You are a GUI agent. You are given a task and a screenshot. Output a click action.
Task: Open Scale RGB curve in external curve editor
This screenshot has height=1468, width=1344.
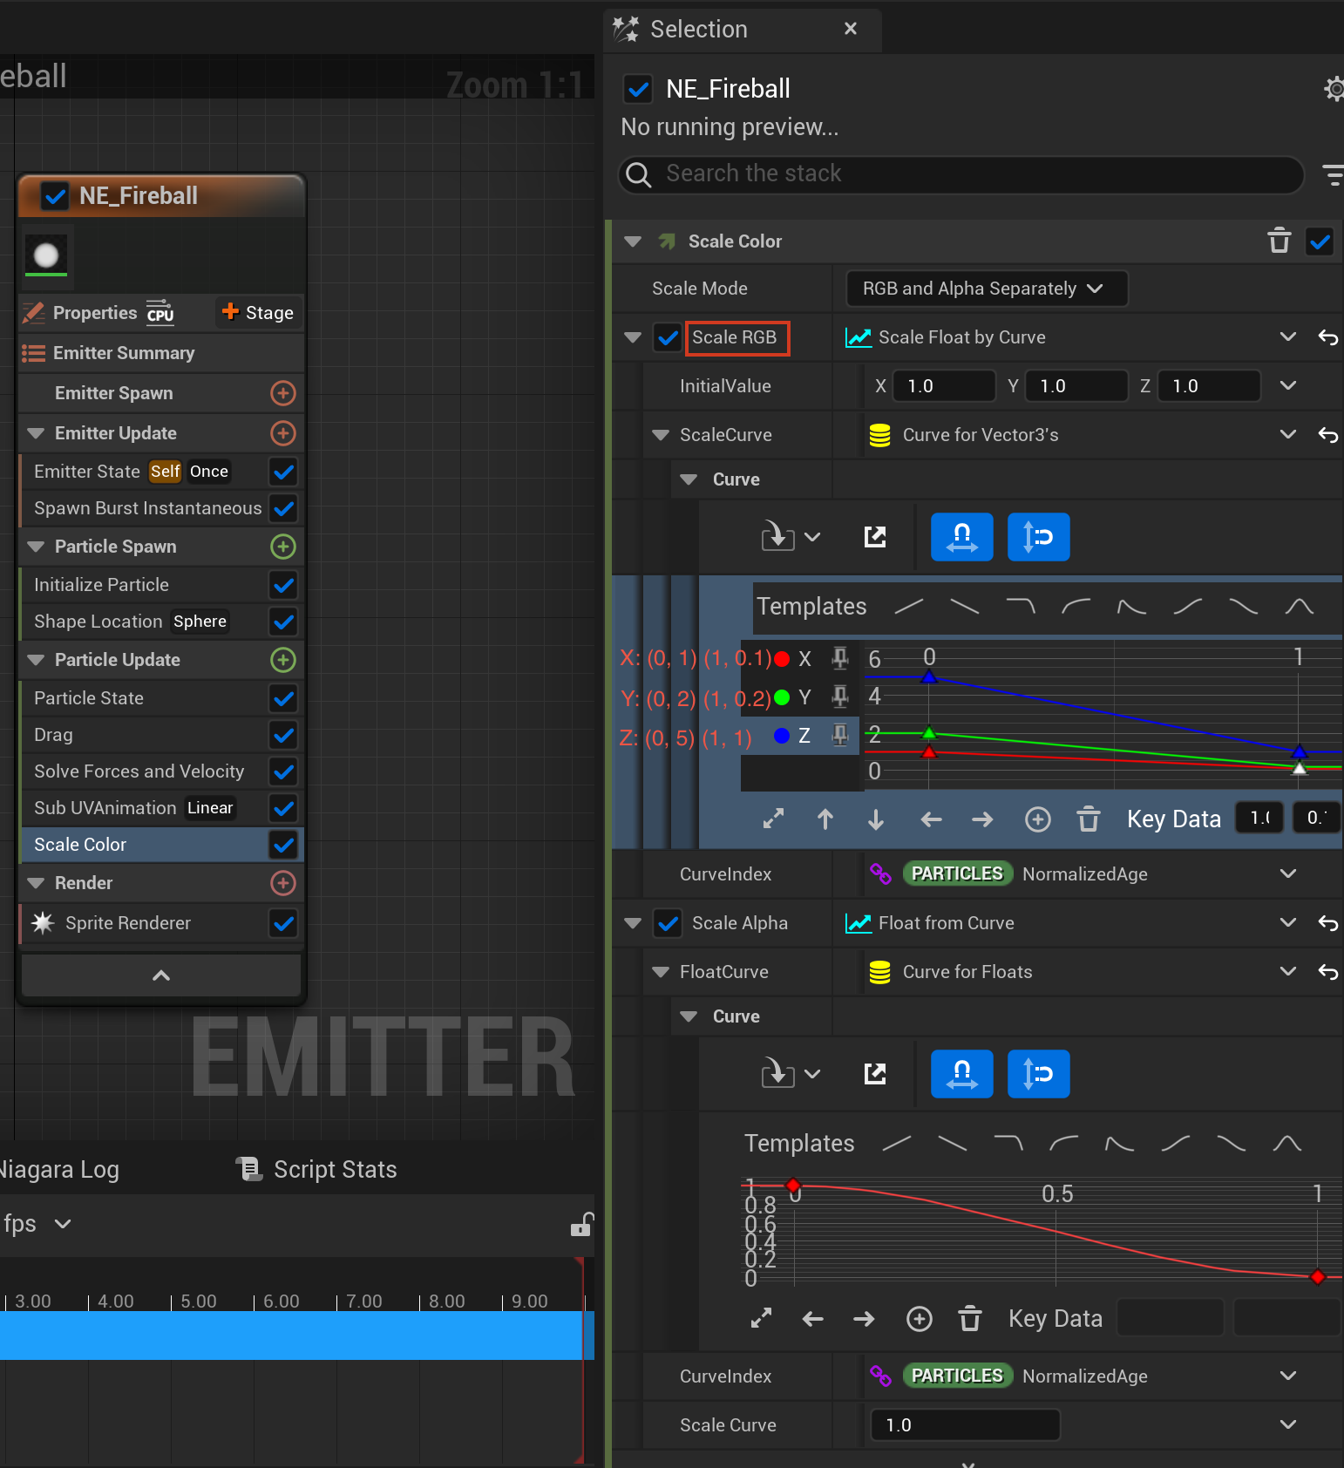click(875, 537)
